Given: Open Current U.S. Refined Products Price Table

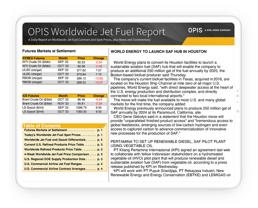Looking at the screenshot, I should coord(63,145).
